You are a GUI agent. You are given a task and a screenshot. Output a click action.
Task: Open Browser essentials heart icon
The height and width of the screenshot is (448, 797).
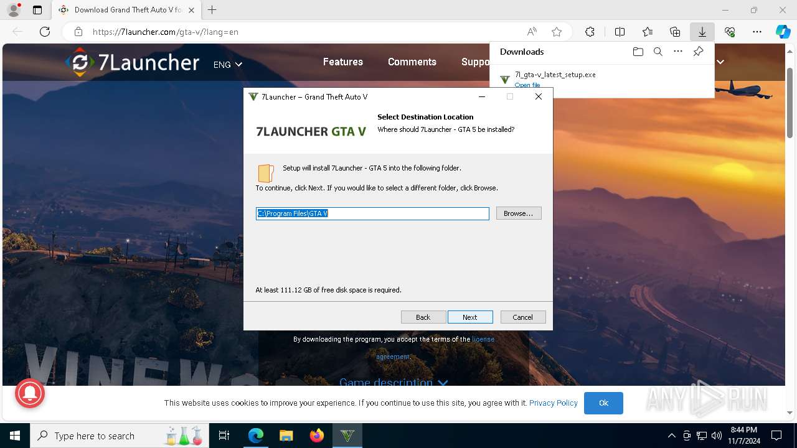tap(730, 32)
